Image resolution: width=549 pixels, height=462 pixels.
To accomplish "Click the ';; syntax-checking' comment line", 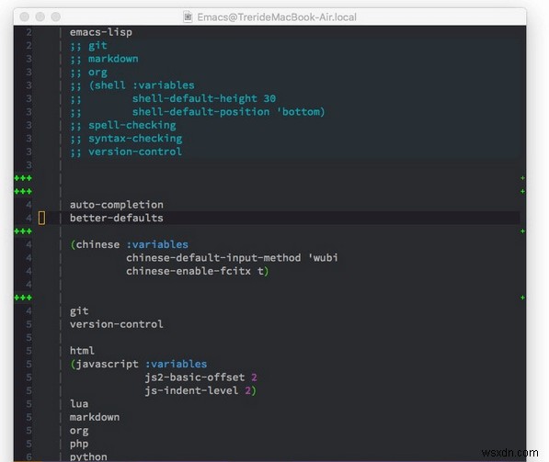I will (x=126, y=139).
